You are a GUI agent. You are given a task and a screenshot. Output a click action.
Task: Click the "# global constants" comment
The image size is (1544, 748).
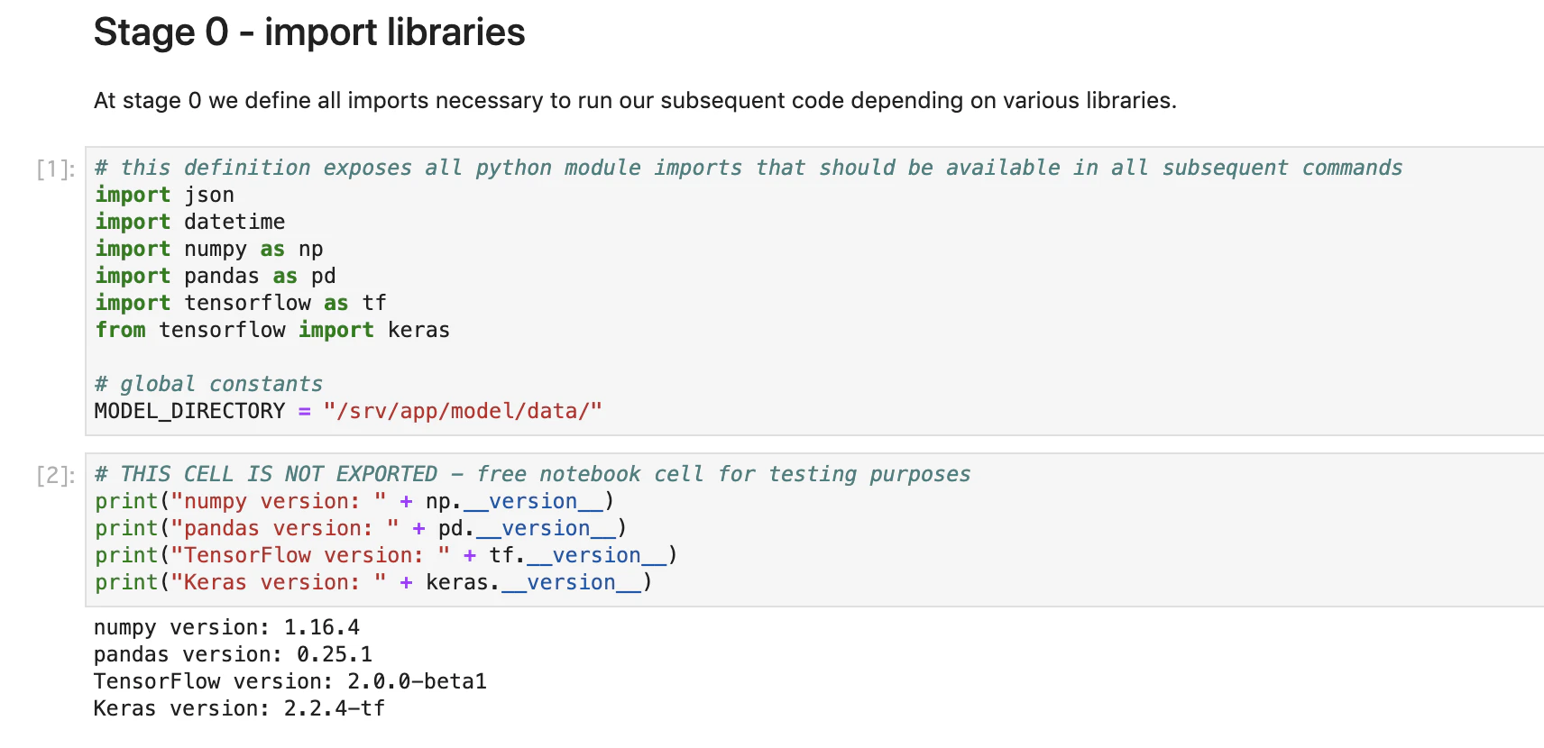tap(208, 384)
